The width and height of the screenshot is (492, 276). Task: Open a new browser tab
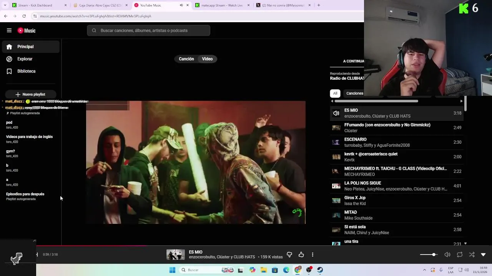[319, 5]
